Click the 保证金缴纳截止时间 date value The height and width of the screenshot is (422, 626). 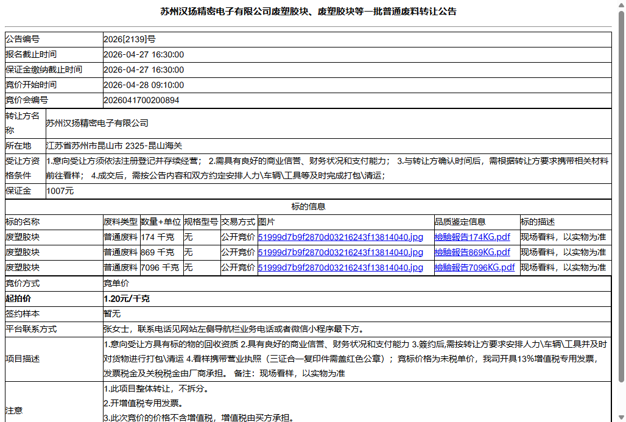coord(144,69)
